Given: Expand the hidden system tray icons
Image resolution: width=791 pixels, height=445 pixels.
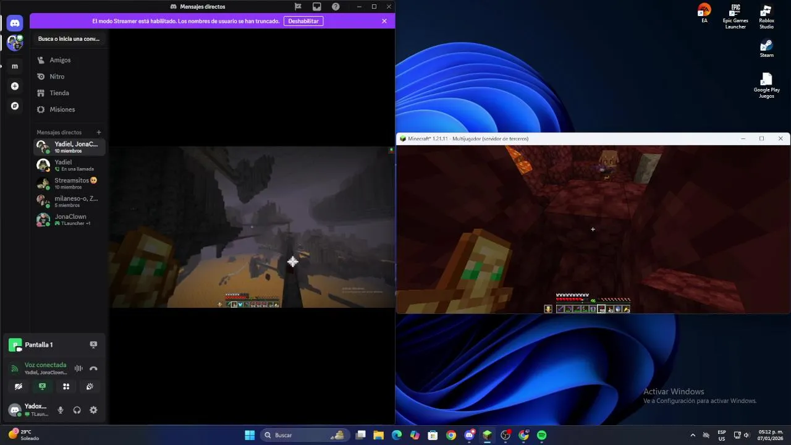Looking at the screenshot, I should coord(693,435).
